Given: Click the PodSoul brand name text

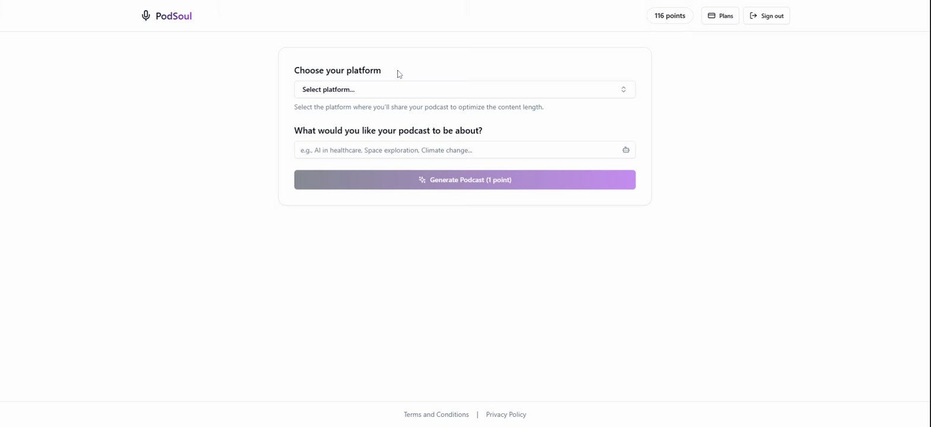Looking at the screenshot, I should (x=173, y=16).
